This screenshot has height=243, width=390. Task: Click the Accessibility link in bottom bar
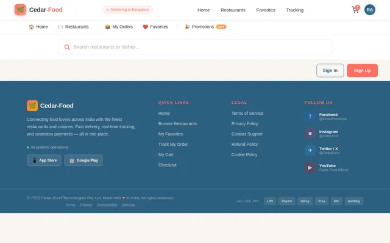pyautogui.click(x=107, y=205)
